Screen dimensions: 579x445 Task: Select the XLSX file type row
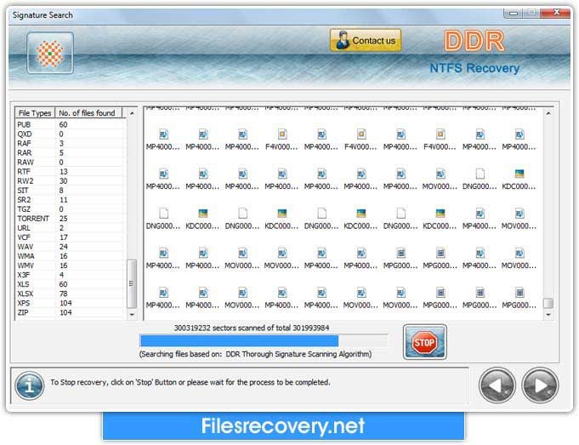pos(70,294)
